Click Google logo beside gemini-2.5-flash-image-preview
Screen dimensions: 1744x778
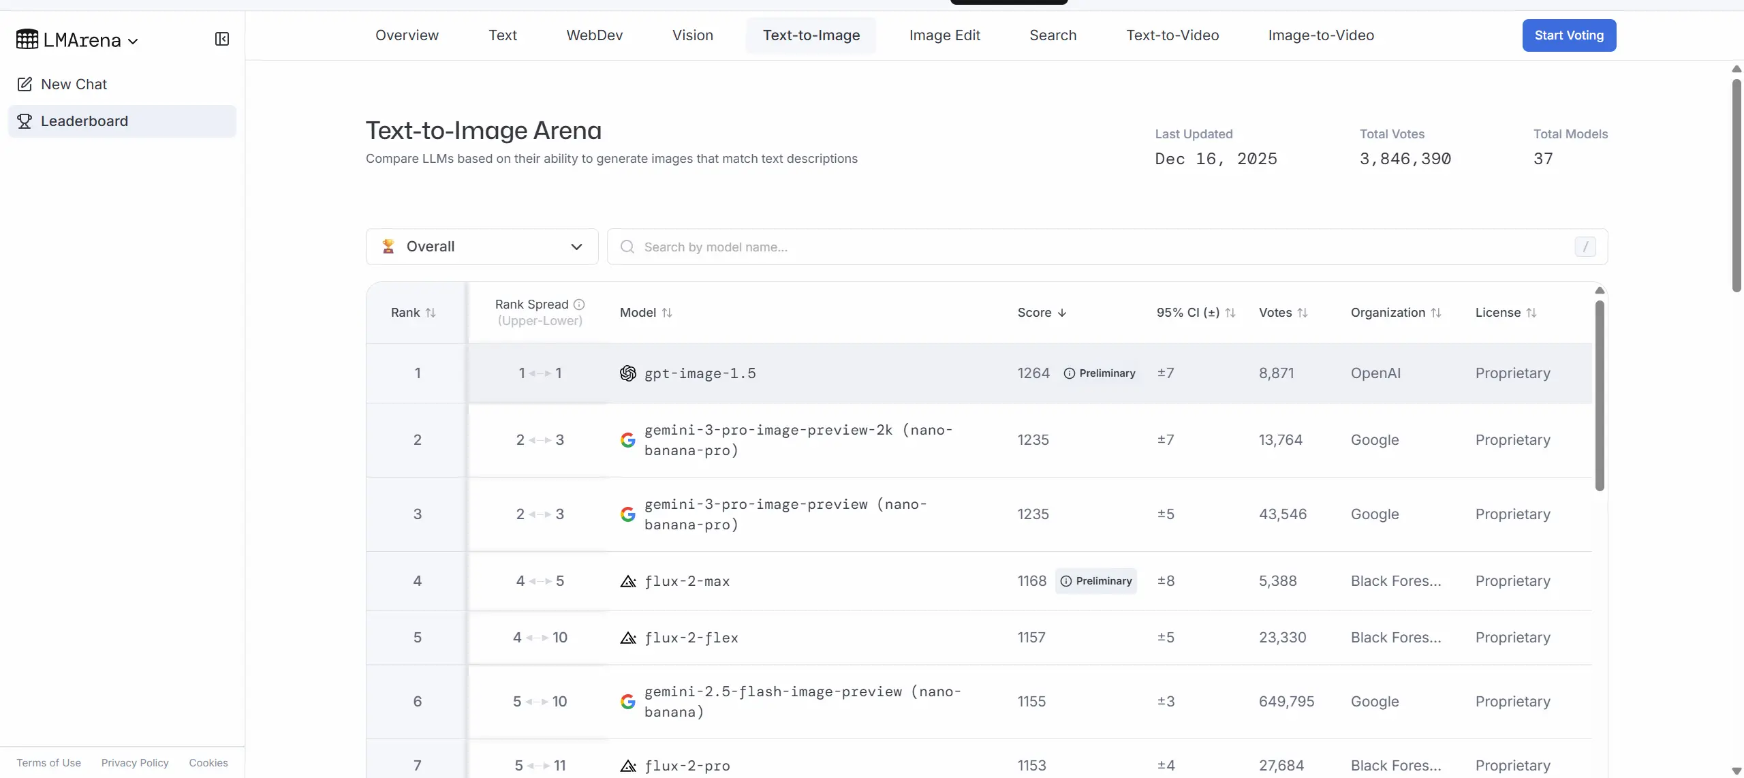pos(627,702)
